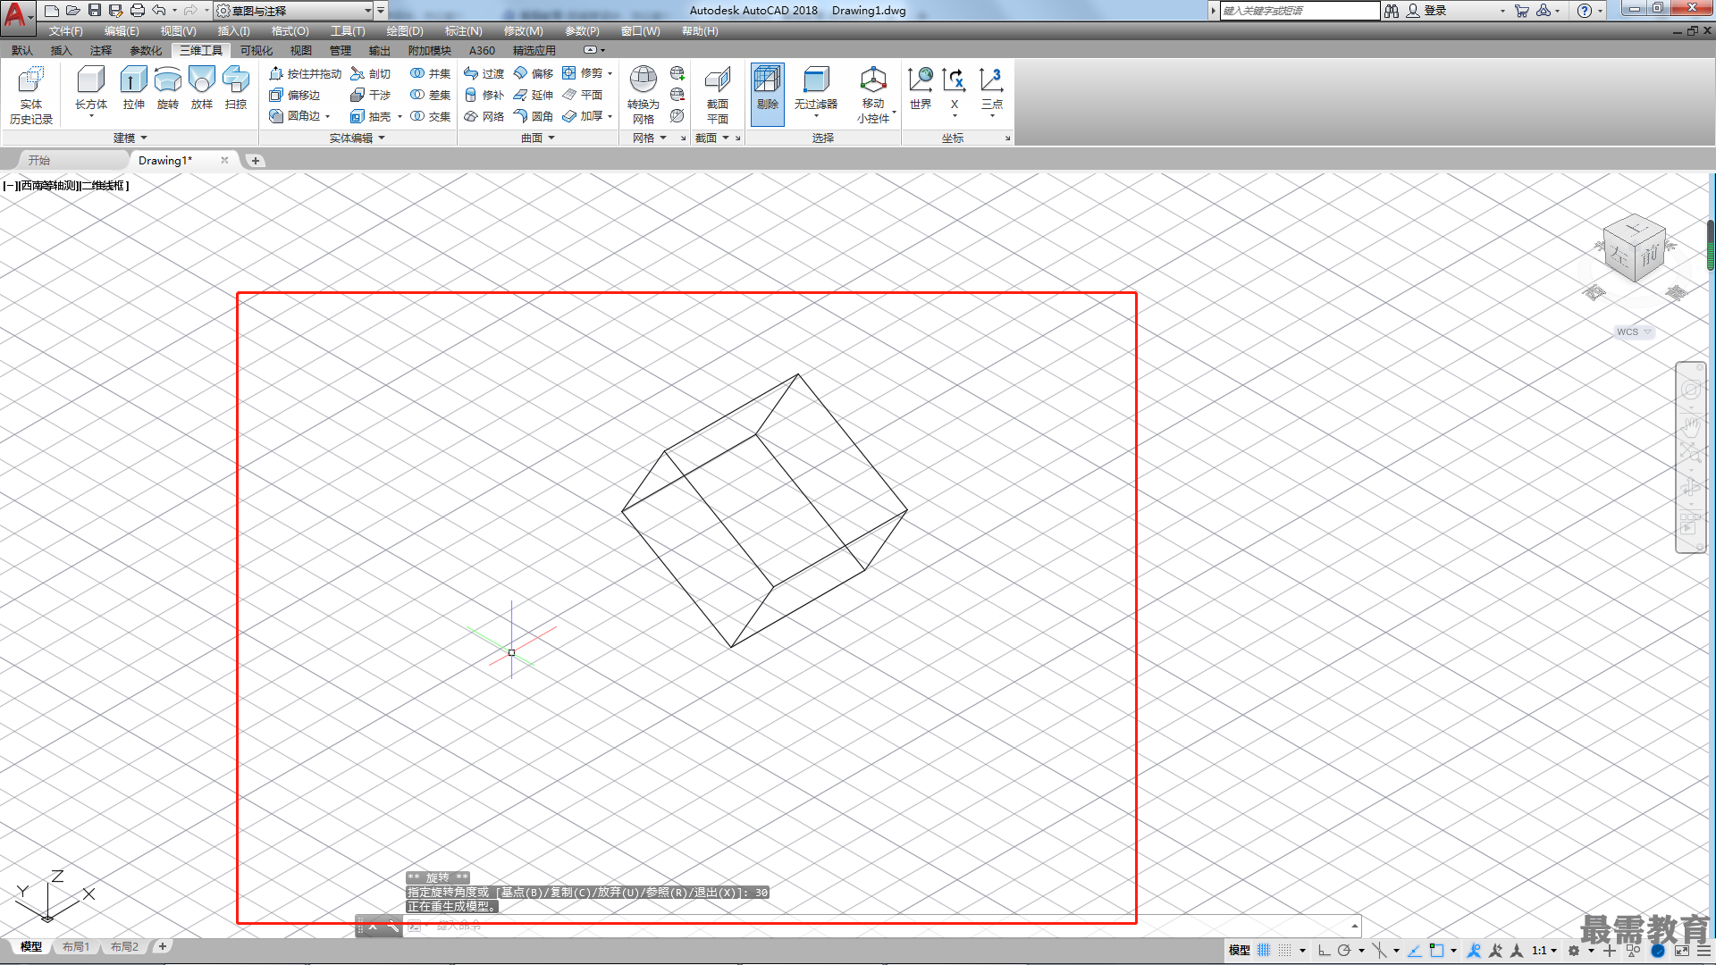The width and height of the screenshot is (1716, 965).
Task: Click the 延伸 surface extend tool
Action: click(534, 95)
